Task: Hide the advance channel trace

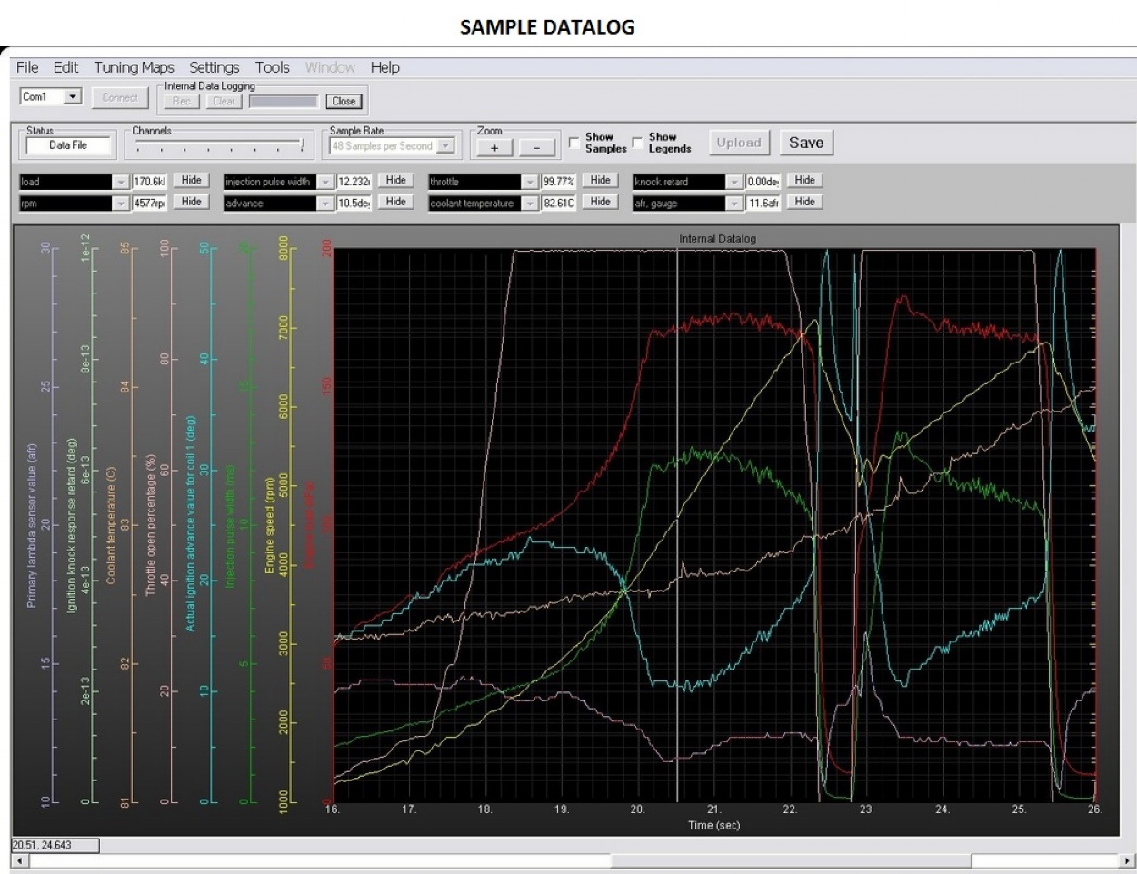Action: [395, 202]
